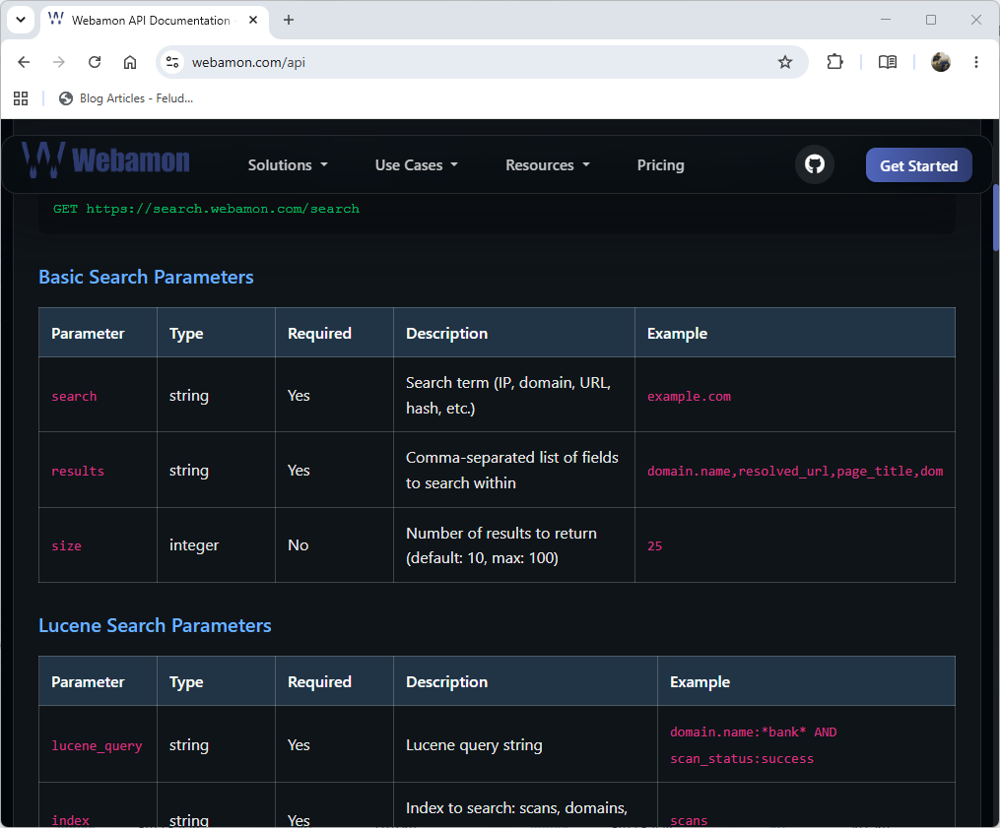
Task: Select the 'example.com' example value
Action: [689, 397]
